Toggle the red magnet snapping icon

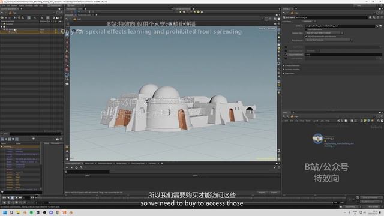click(67, 70)
